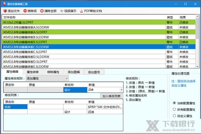Switch to the 属性转移 tab
Image resolution: width=201 pixels, height=134 pixels.
33,72
